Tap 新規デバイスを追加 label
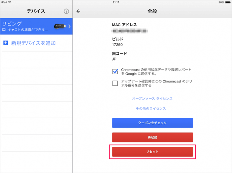Image resolution: width=232 pixels, height=173 pixels. (33, 43)
